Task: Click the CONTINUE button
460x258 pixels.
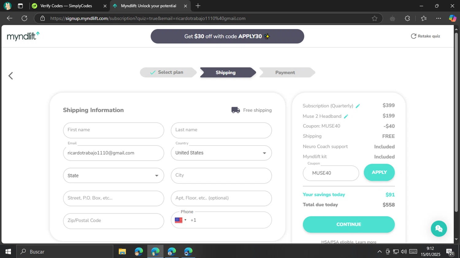Action: [349, 224]
